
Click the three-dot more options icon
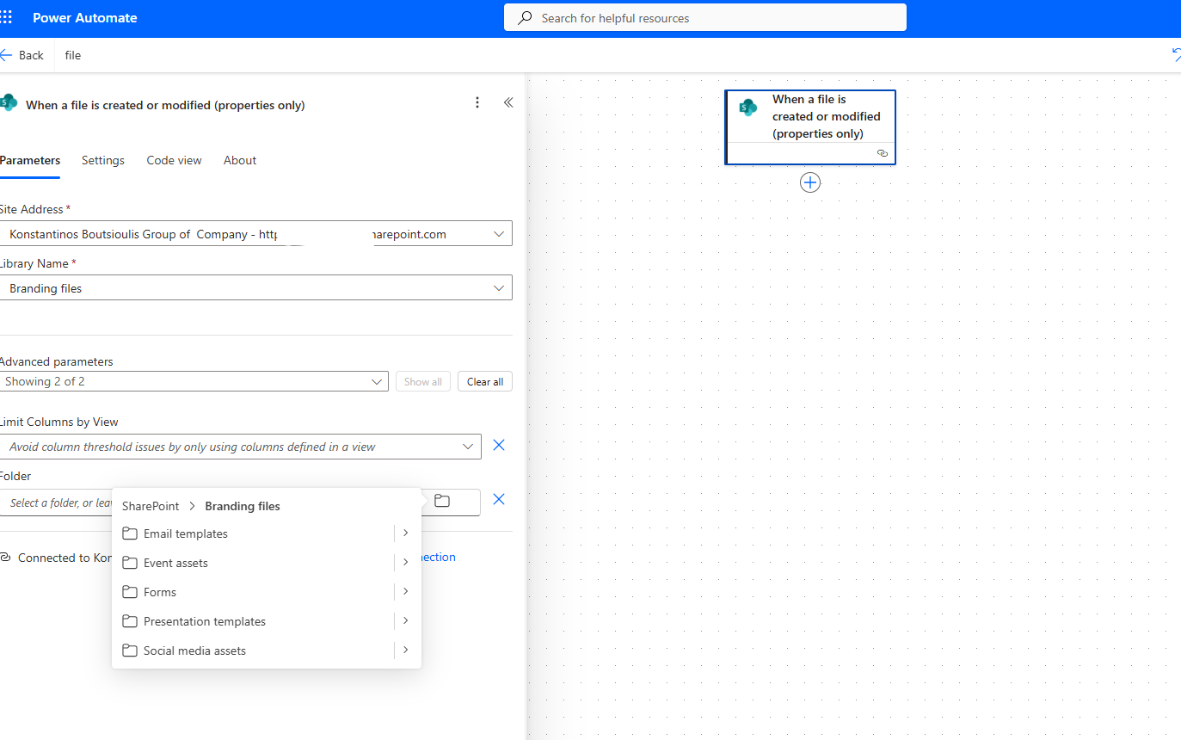[477, 103]
